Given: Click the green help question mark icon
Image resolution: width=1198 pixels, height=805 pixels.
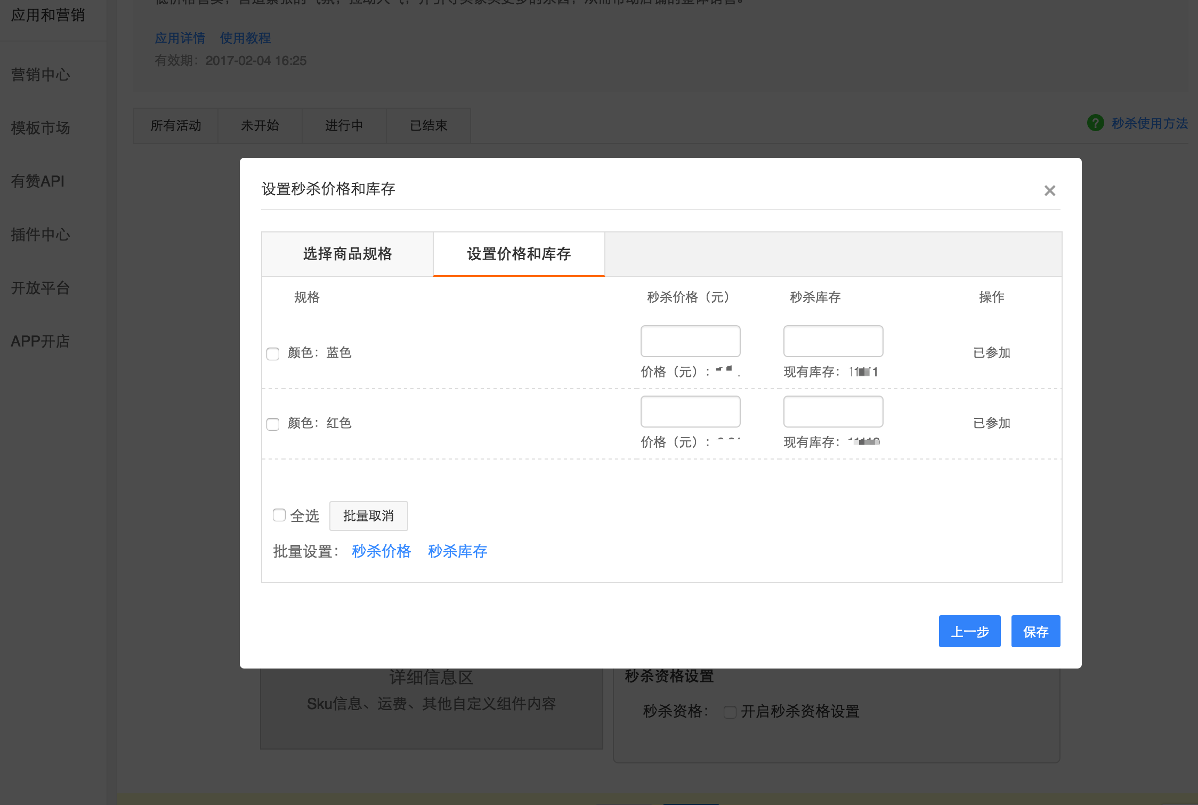Looking at the screenshot, I should [1095, 123].
